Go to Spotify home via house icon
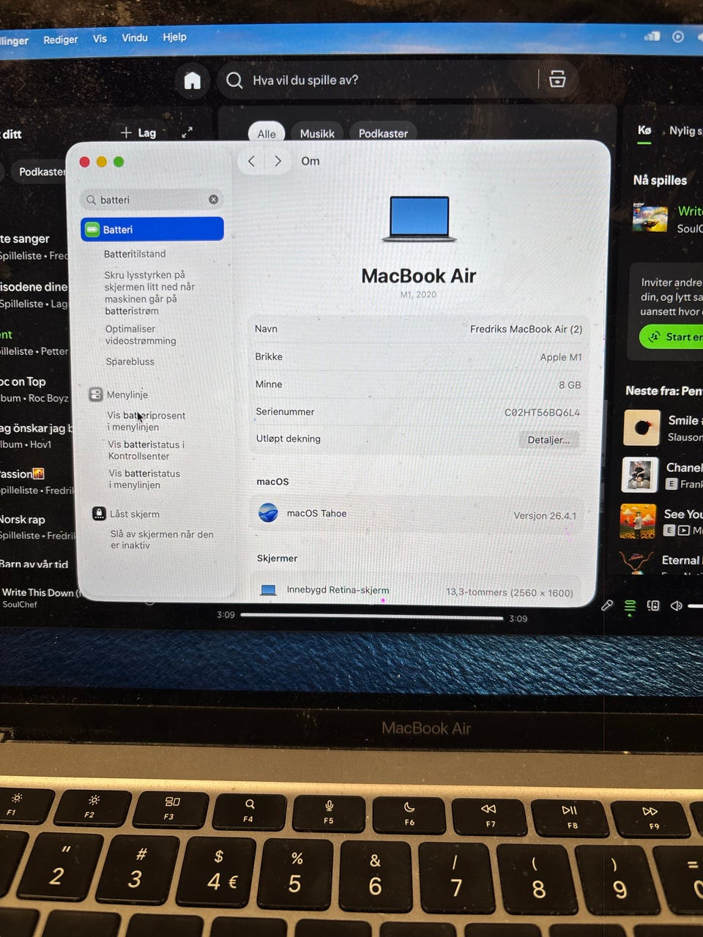This screenshot has width=703, height=937. [x=192, y=81]
